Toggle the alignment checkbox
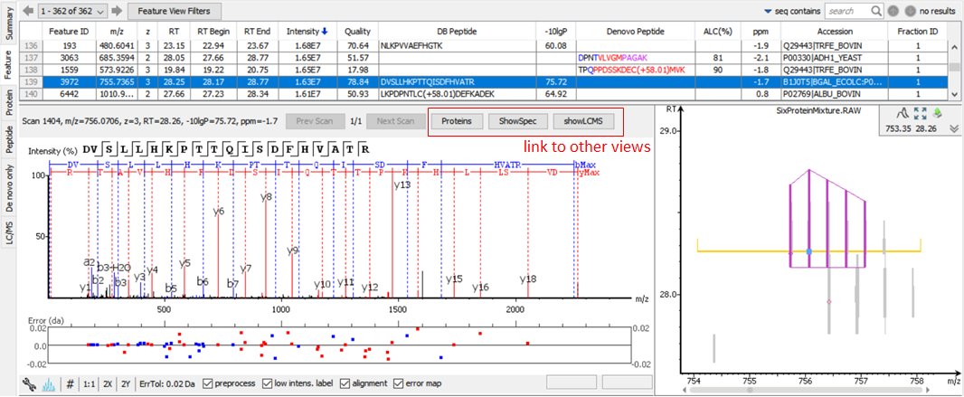This screenshot has width=964, height=397. click(345, 383)
